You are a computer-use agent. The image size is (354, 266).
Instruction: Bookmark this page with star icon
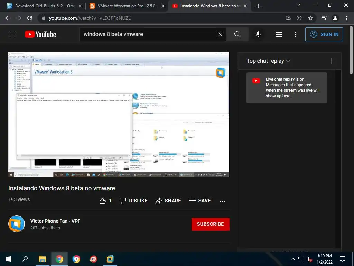(x=310, y=18)
